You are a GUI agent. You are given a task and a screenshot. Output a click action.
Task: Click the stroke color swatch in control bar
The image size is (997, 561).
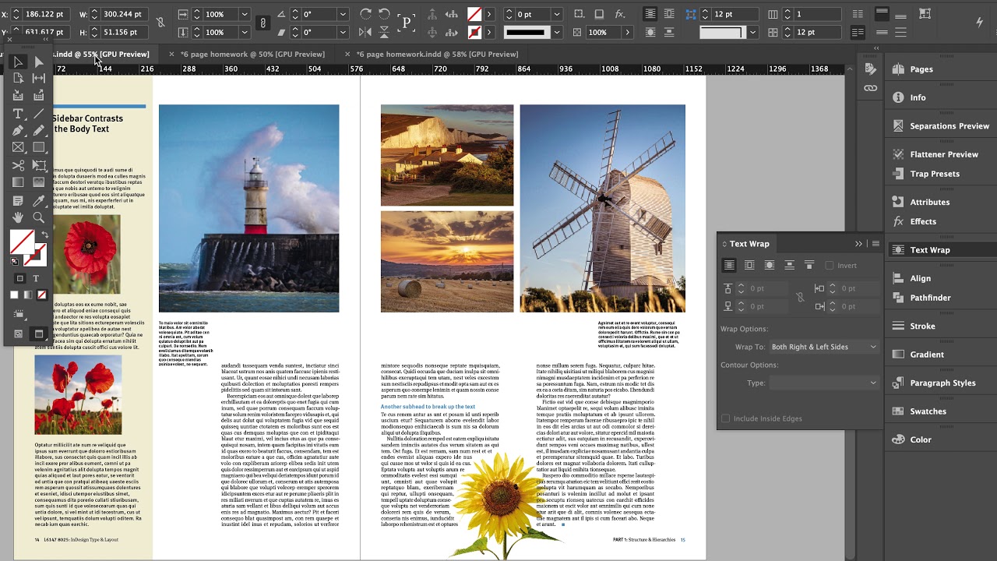pos(474,32)
